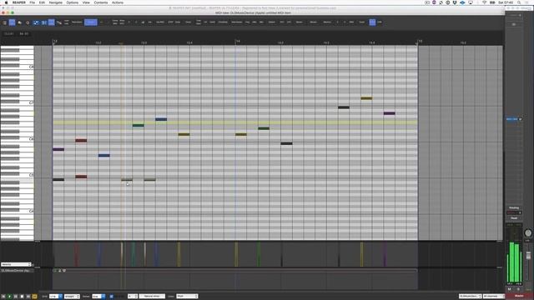Image resolution: width=534 pixels, height=300 pixels.
Task: Click the C6 piano key
Action: 17,139
